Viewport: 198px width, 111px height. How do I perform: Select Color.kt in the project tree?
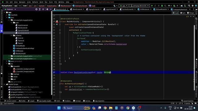click(20, 38)
